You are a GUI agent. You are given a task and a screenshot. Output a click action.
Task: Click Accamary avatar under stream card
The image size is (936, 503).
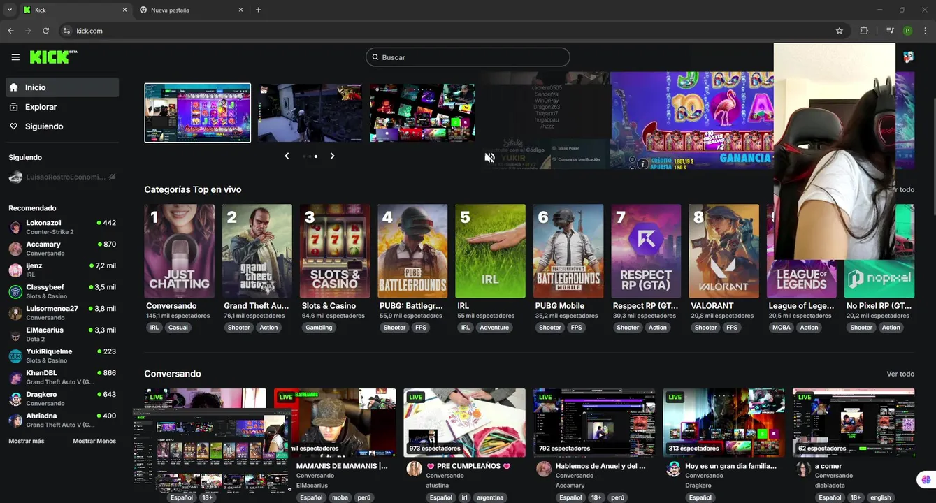(544, 469)
